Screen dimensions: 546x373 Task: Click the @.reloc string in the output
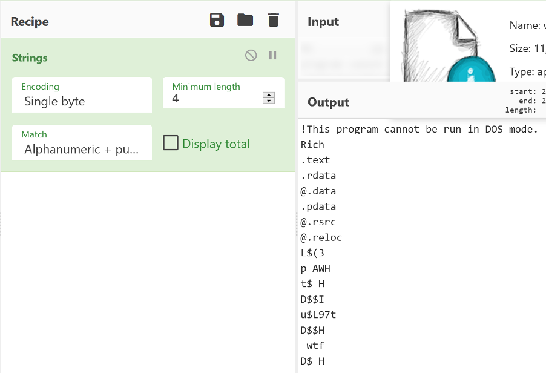click(x=321, y=237)
